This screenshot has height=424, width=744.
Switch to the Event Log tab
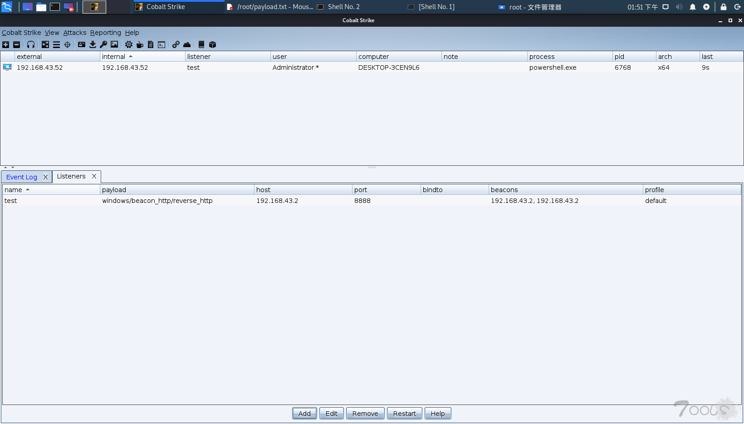coord(22,177)
